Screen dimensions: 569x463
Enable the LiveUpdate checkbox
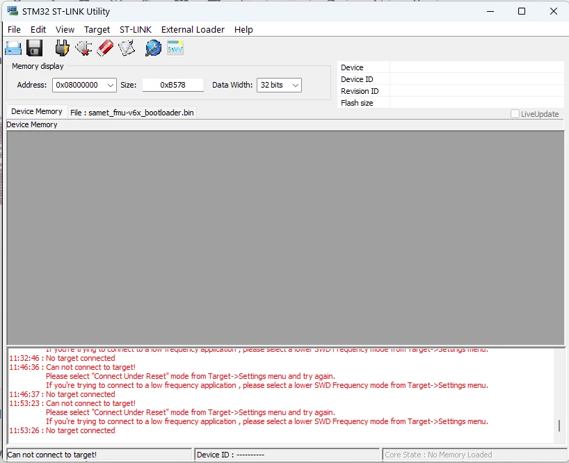point(515,114)
